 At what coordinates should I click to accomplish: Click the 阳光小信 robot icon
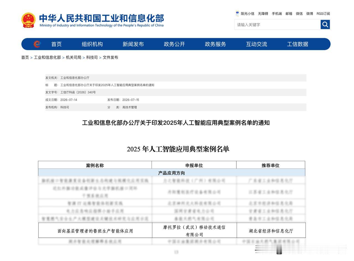(237, 13)
